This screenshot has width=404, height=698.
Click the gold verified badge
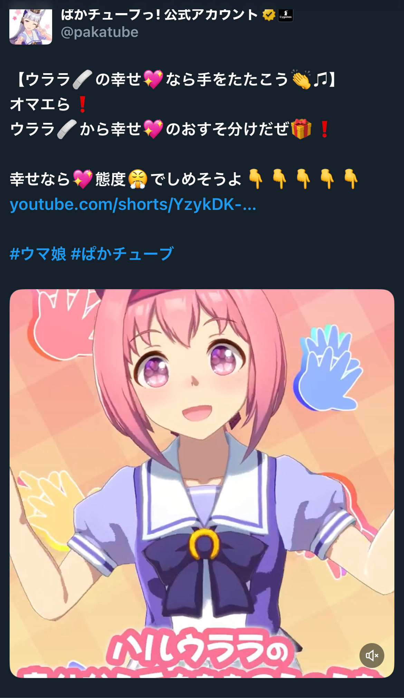point(269,15)
